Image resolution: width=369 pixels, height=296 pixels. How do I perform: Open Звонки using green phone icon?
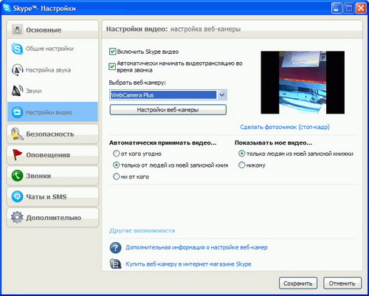tap(17, 176)
